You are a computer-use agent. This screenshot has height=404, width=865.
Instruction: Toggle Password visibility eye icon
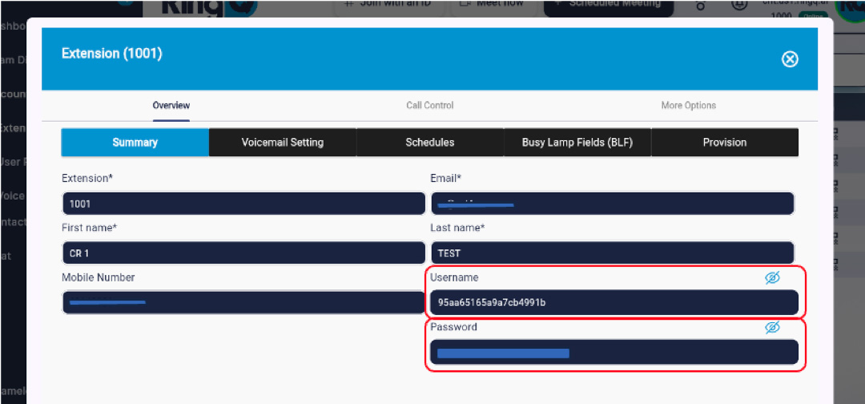point(771,327)
